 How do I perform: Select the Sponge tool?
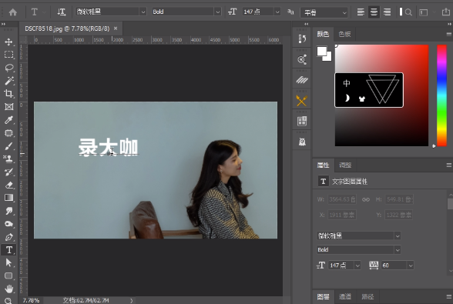[8, 224]
